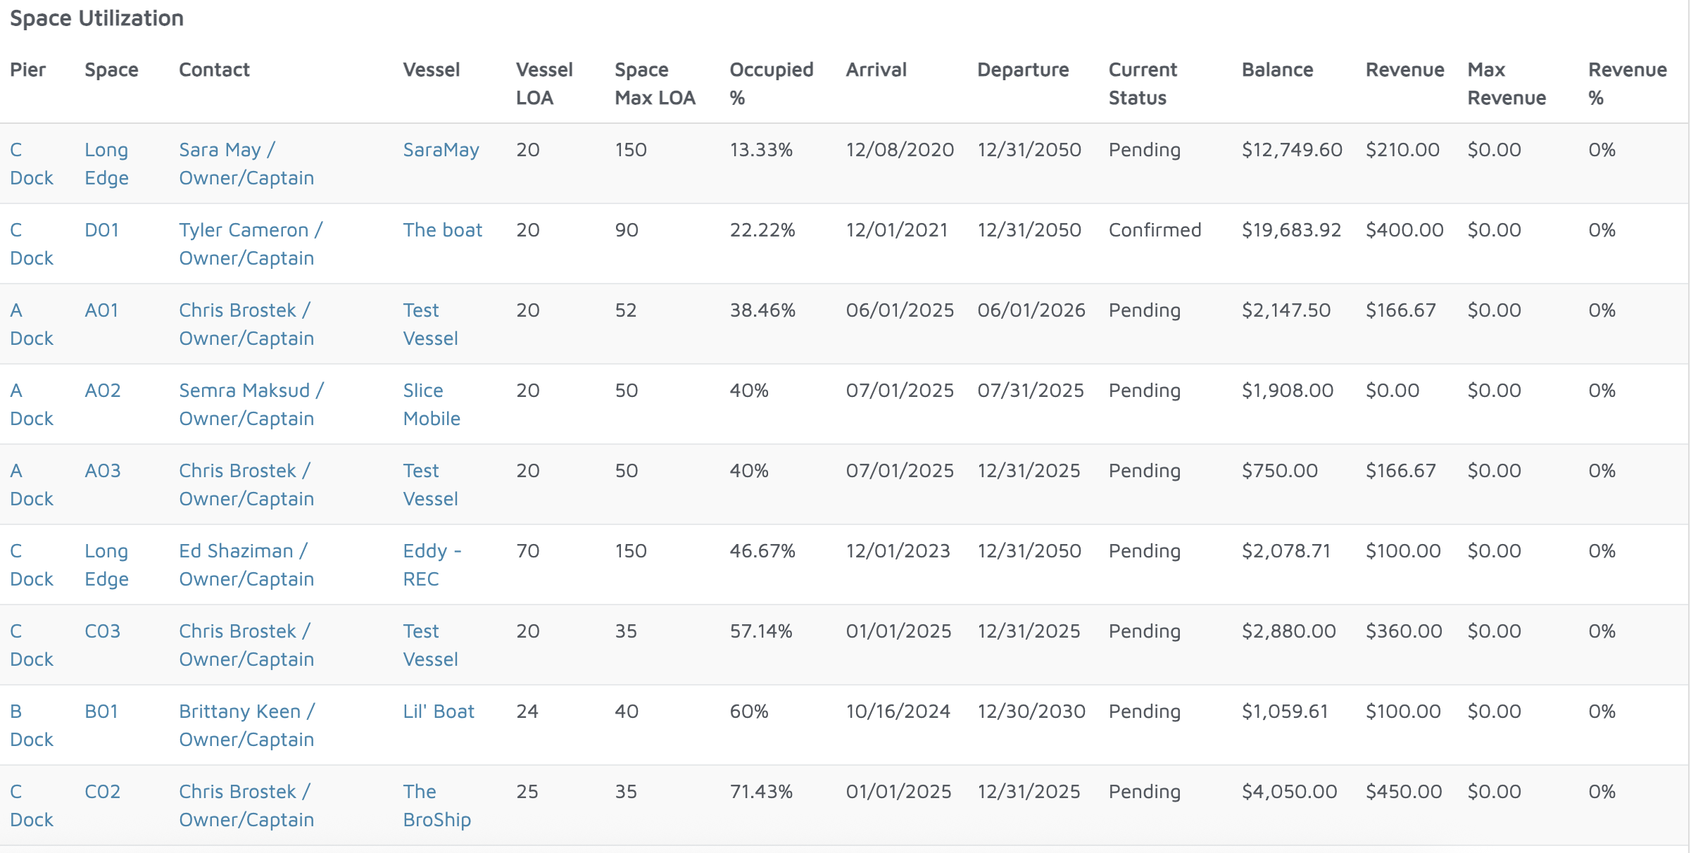Click the D01 space link
1691x853 pixels.
[x=101, y=230]
